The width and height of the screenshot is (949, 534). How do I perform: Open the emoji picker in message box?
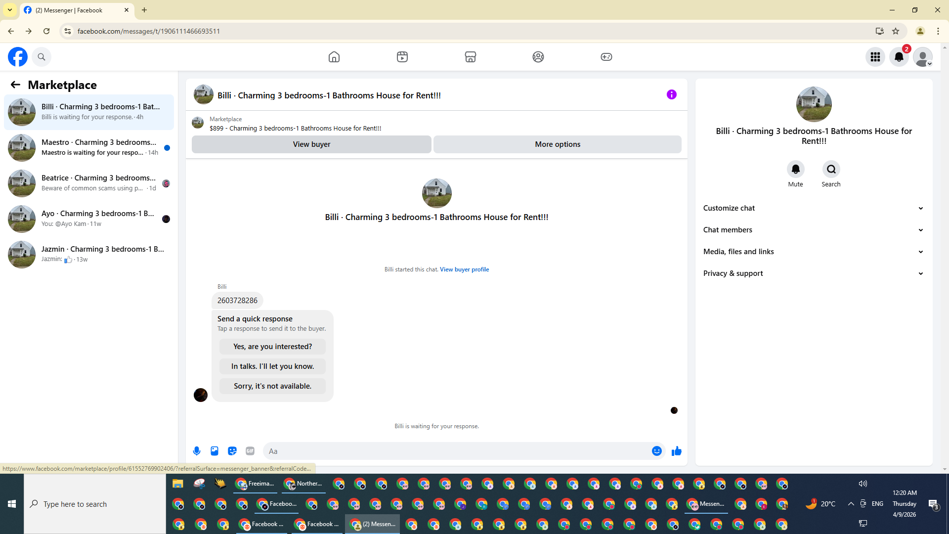[656, 451]
